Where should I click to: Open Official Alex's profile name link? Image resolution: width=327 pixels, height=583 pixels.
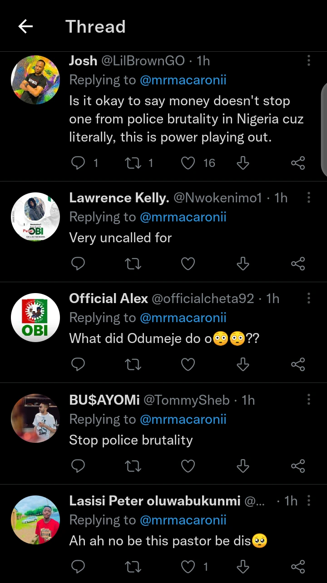[x=109, y=299]
